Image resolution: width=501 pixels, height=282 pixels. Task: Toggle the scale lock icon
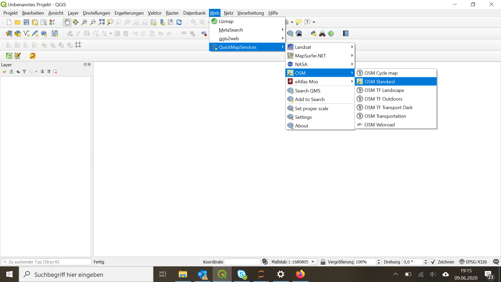click(x=323, y=262)
